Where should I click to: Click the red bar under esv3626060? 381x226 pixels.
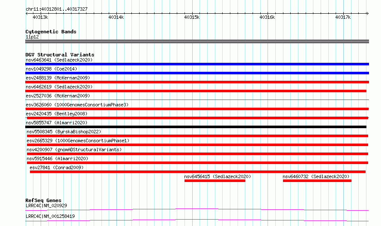(x=197, y=109)
